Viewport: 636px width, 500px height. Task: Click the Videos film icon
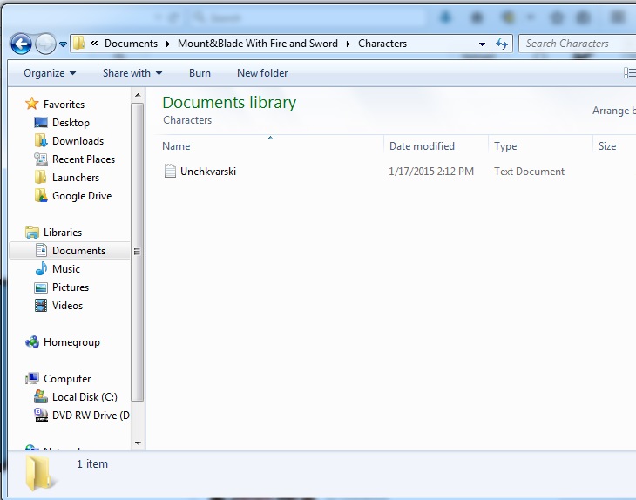[41, 306]
